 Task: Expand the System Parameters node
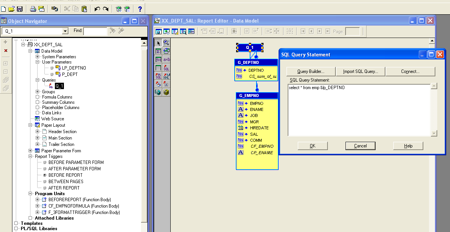point(38,57)
